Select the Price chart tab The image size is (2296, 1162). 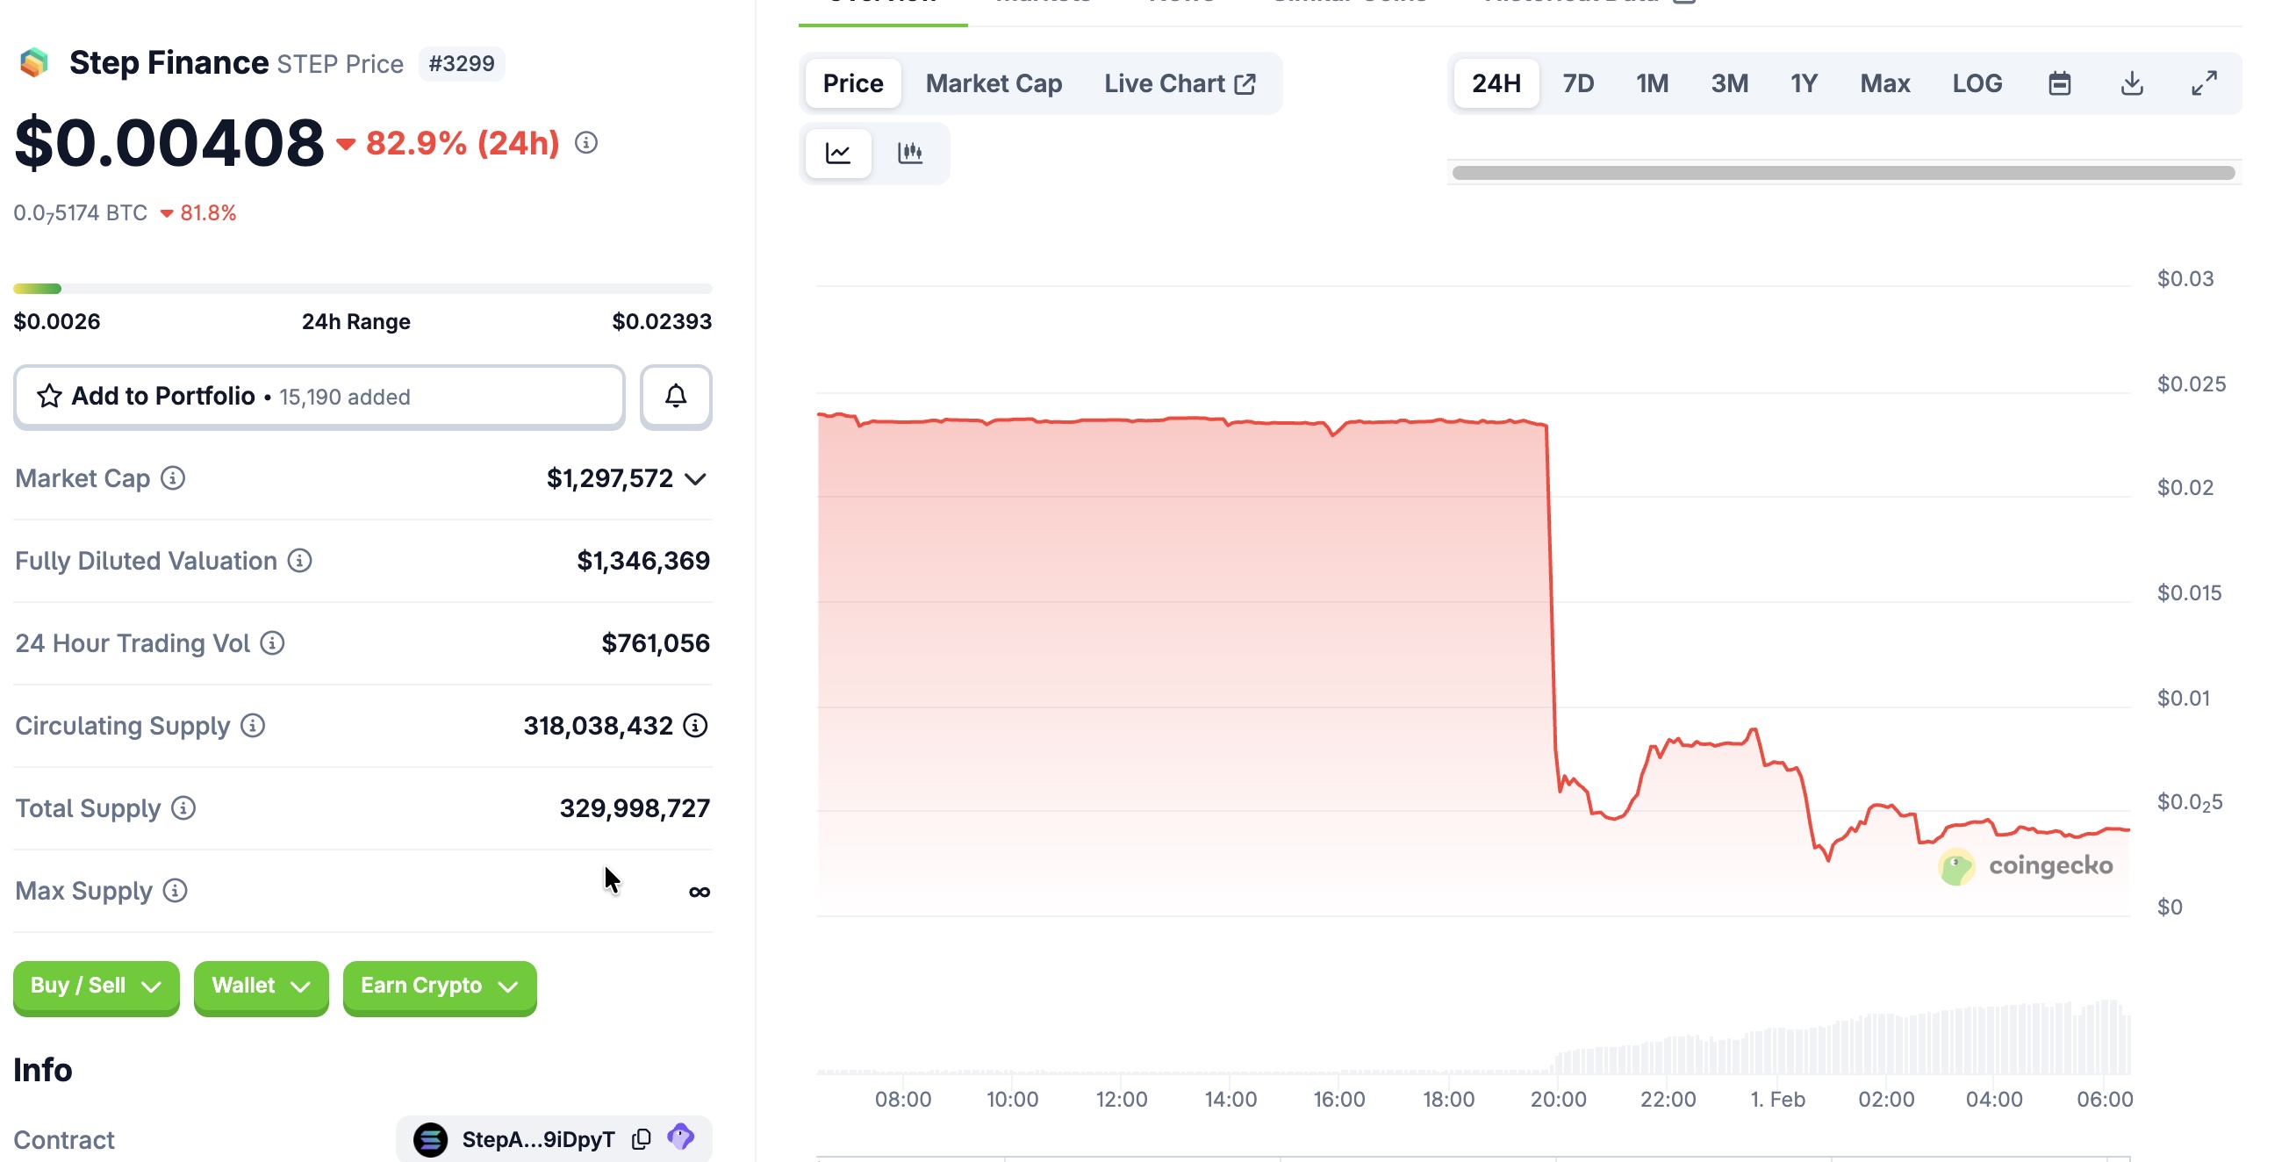click(852, 83)
